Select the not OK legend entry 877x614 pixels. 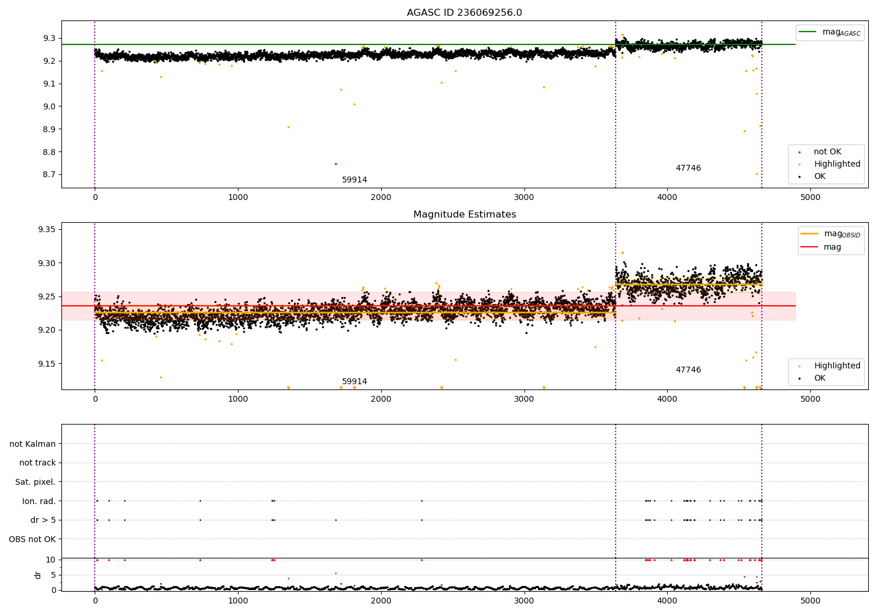click(827, 152)
